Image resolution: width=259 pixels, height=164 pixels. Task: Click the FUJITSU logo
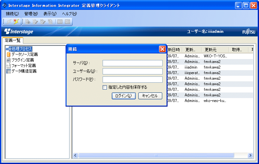coord(249,31)
